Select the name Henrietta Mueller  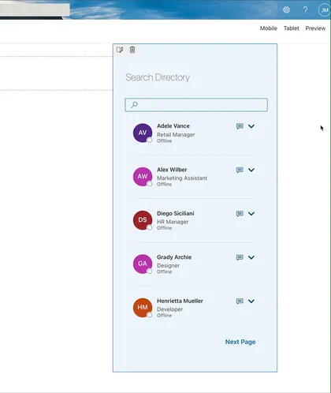(180, 301)
